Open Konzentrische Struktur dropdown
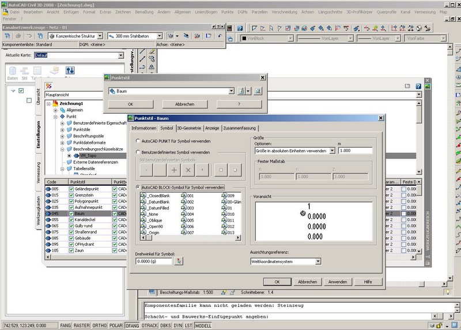 100,36
